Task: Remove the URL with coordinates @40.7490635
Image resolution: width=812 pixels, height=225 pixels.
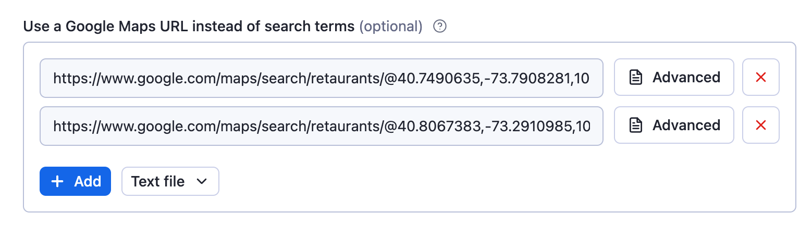Action: (x=760, y=78)
